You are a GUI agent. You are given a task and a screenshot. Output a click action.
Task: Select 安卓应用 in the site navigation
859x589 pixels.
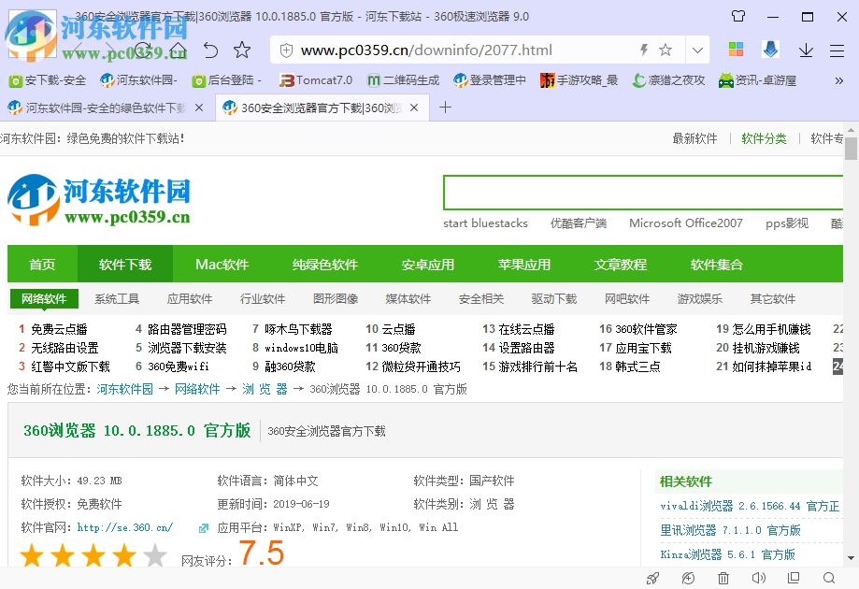(x=427, y=265)
